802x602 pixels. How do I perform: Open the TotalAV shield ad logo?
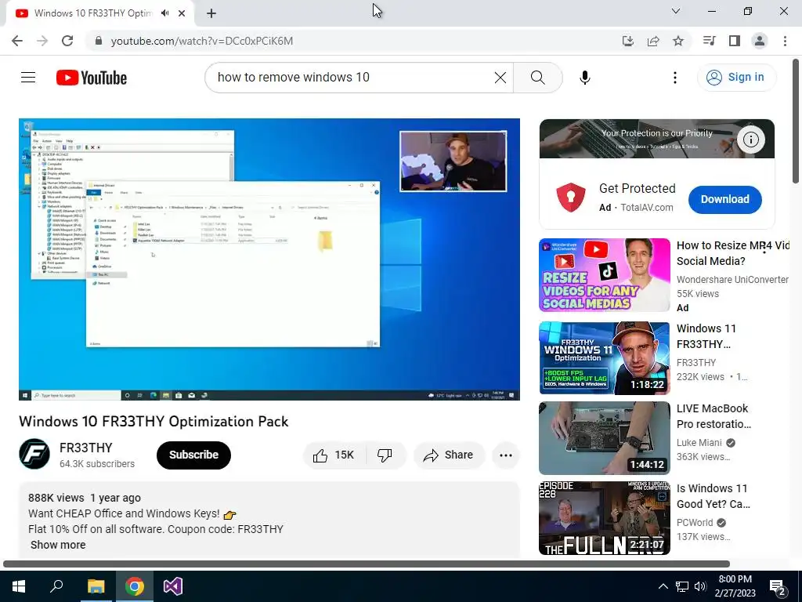(571, 198)
